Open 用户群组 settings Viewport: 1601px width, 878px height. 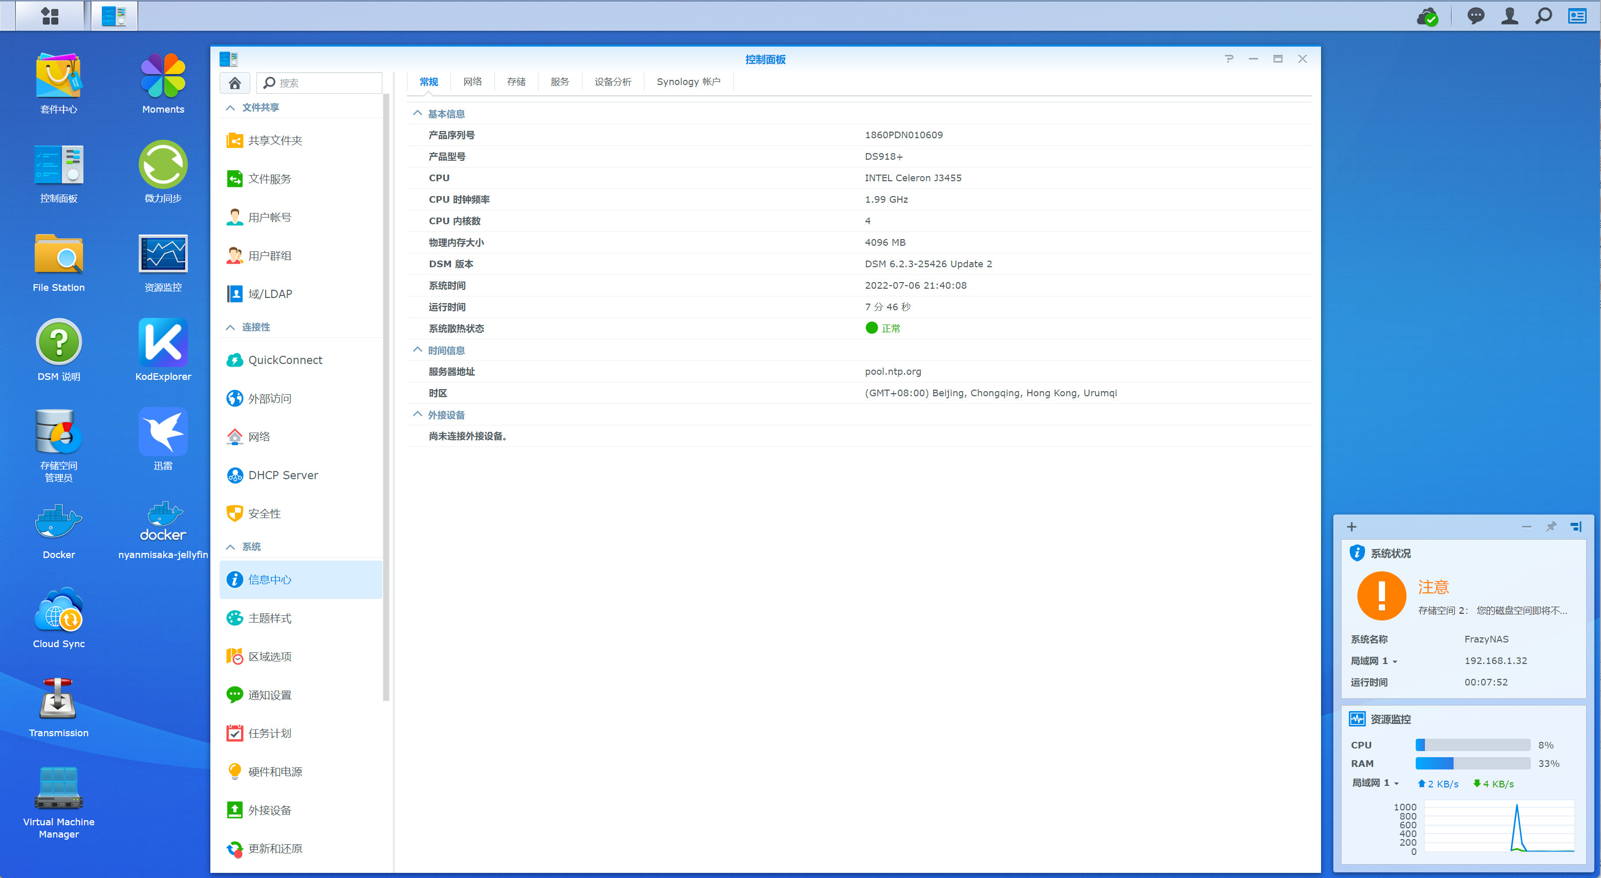coord(301,255)
